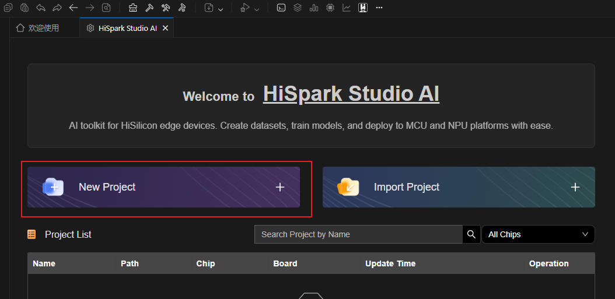Viewport: 615px width, 299px height.
Task: Open the HiSpark Studio AI title link
Action: [351, 94]
